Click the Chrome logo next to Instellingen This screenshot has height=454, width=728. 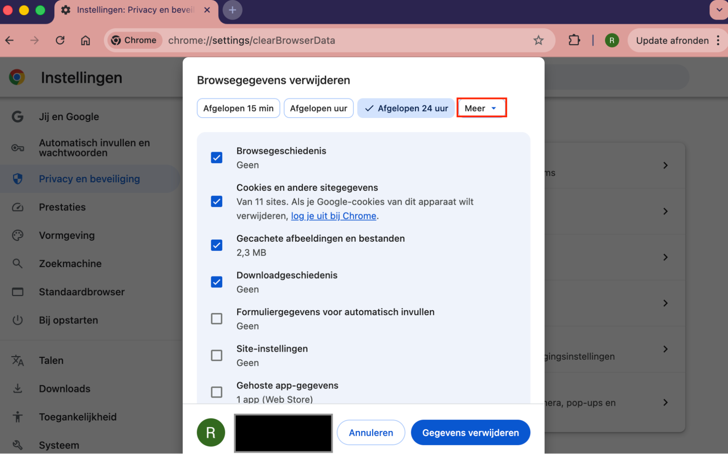tap(17, 77)
